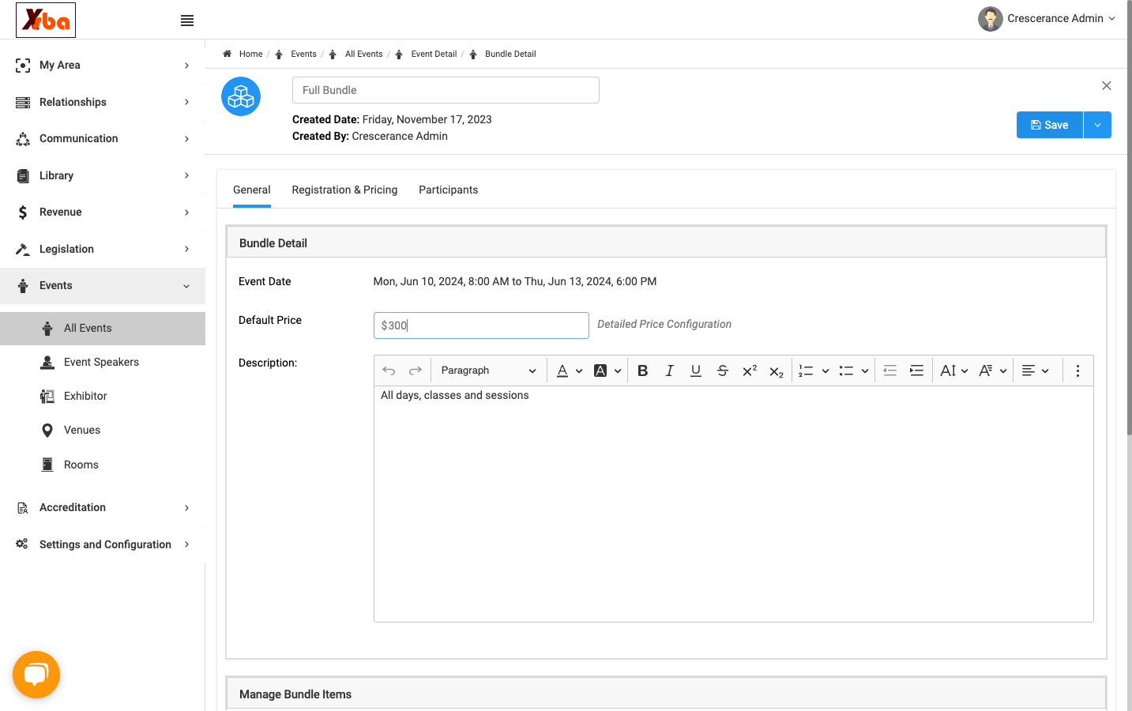Viewport: 1132px width, 711px height.
Task: Click the Xba logo
Action: tap(46, 20)
